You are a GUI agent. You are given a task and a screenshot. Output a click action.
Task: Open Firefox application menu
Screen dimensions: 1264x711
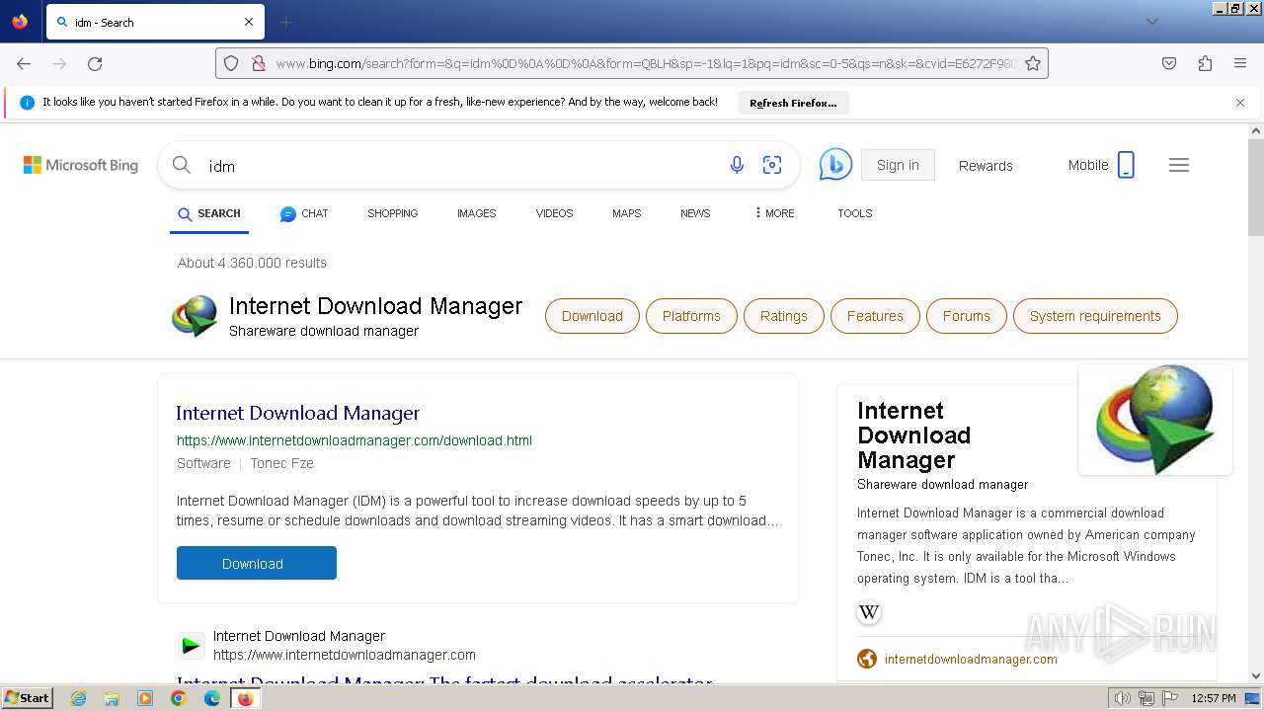1240,63
